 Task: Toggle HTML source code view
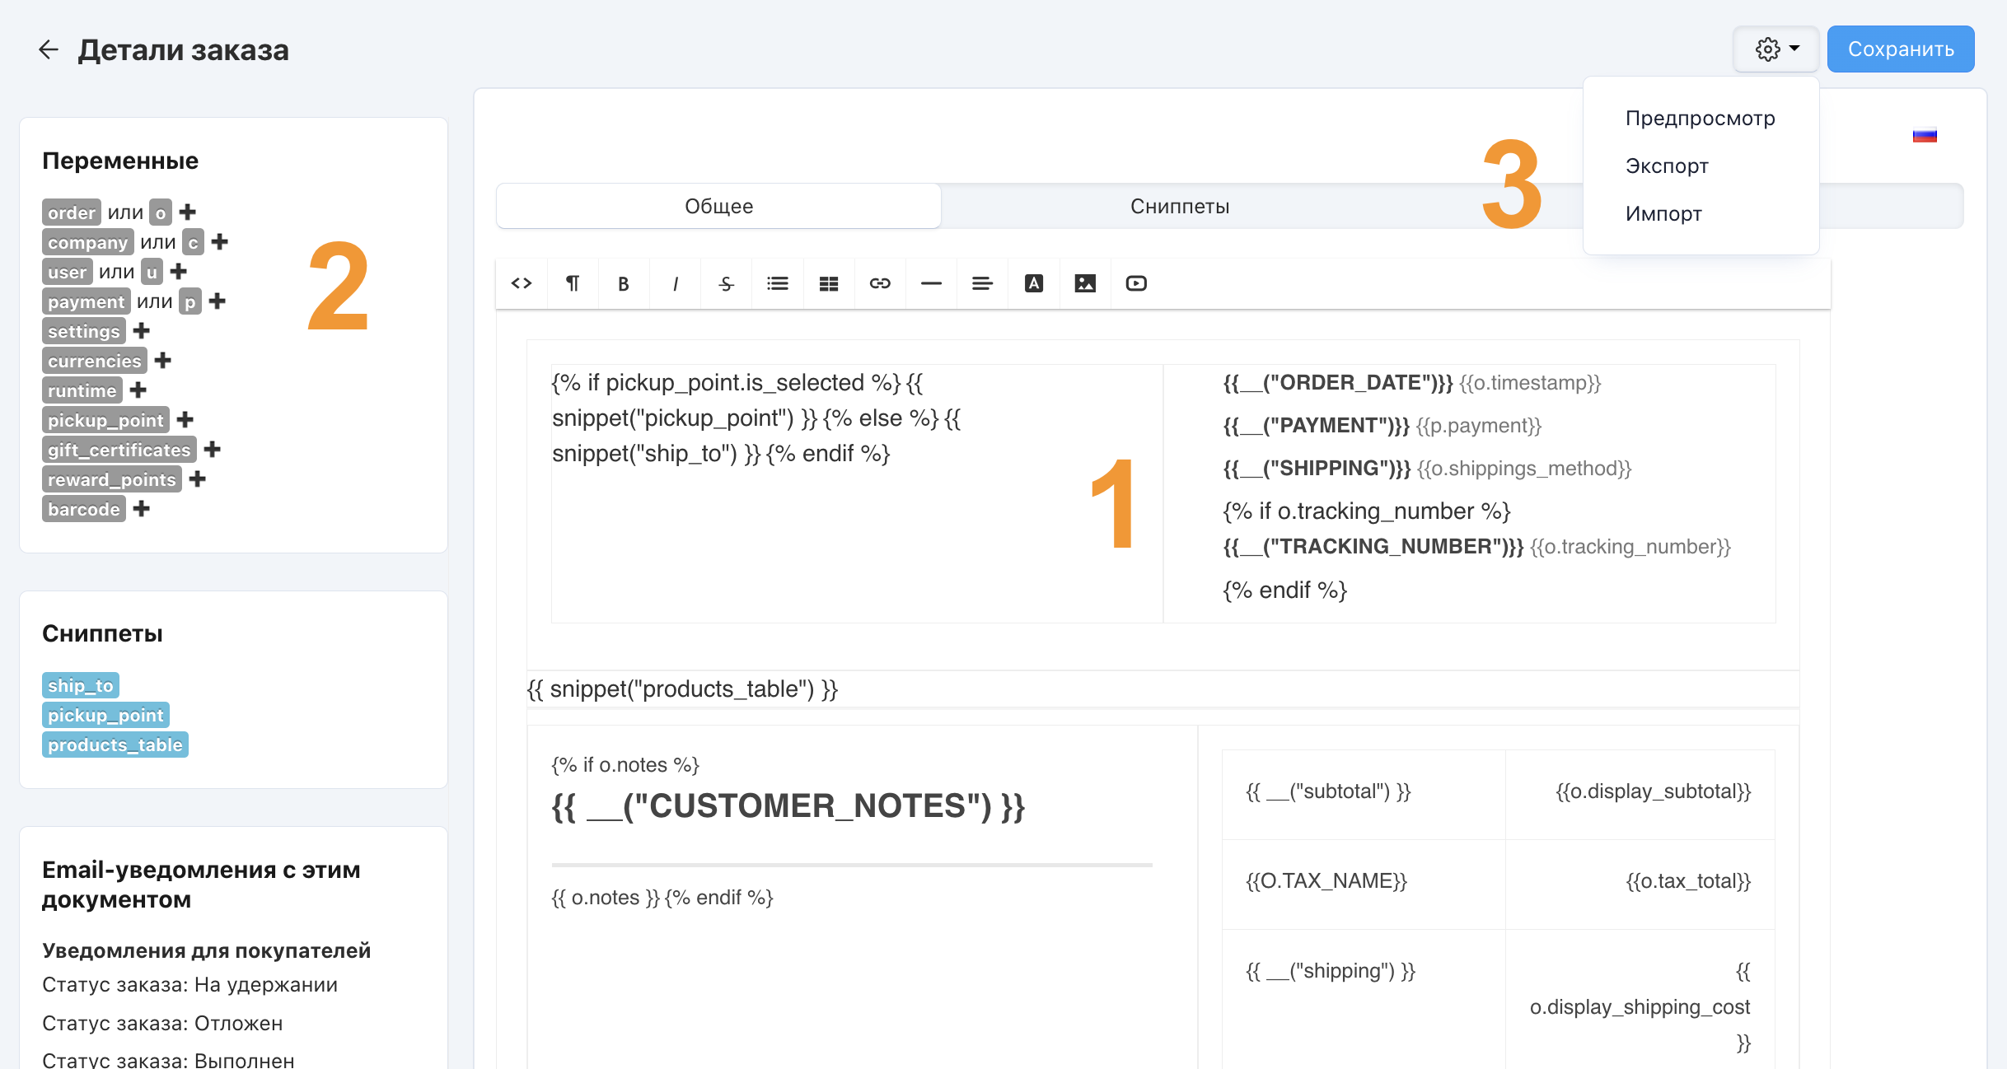[x=522, y=283]
